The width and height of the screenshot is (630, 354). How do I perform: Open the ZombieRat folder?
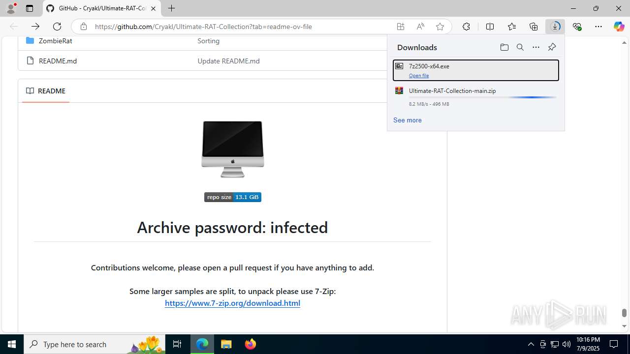55,41
